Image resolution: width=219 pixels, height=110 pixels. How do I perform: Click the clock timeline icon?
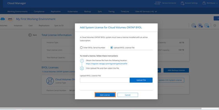215,26
